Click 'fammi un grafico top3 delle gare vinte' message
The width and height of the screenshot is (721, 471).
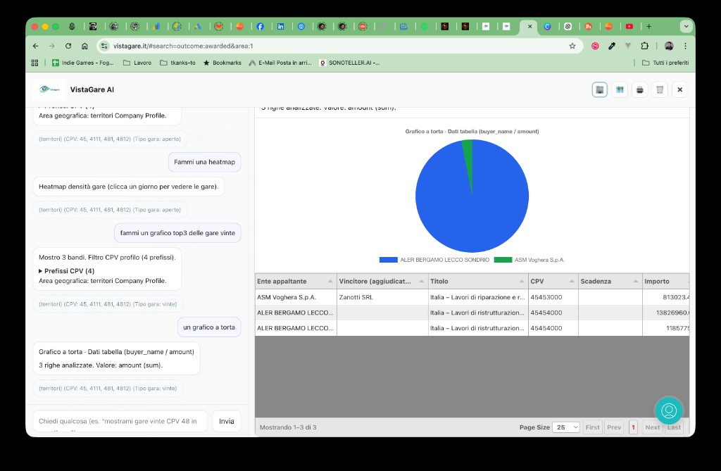(177, 233)
